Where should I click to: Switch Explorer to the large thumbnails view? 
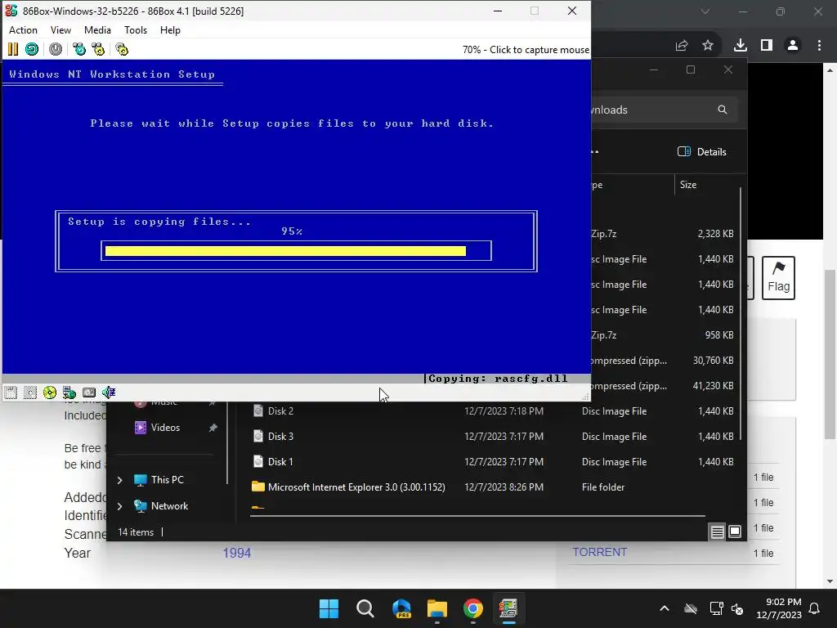[735, 532]
